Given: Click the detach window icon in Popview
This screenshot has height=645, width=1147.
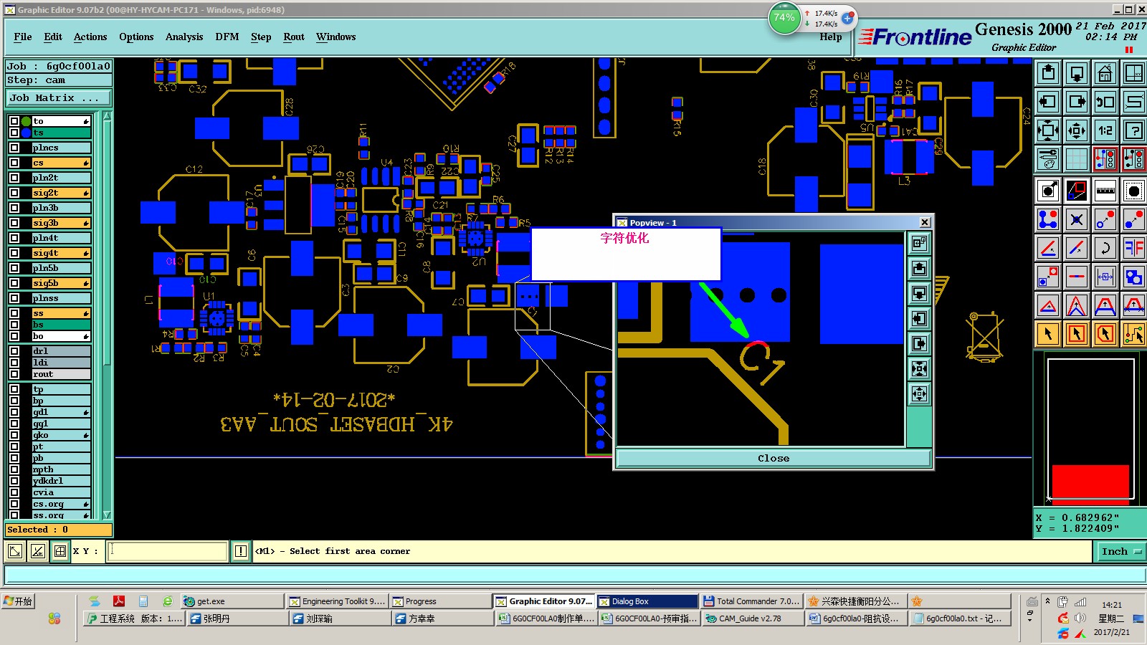Looking at the screenshot, I should 919,244.
